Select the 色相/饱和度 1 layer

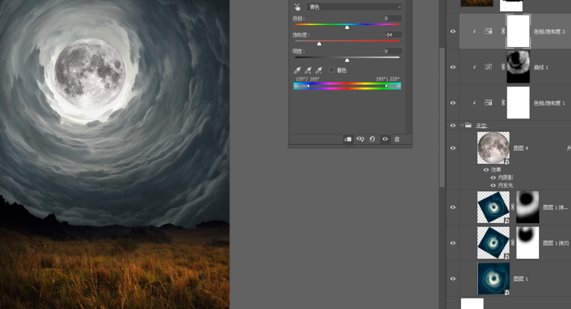pos(549,103)
